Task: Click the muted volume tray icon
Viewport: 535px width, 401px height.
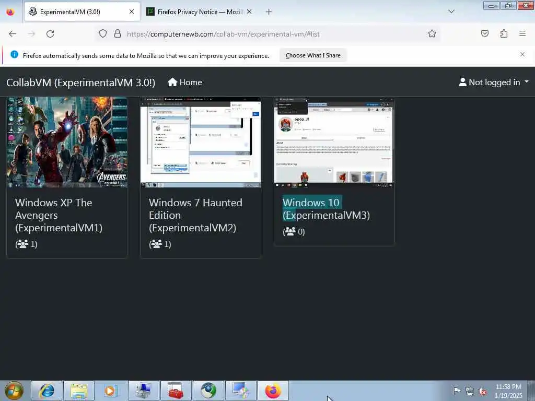Action: click(482, 391)
